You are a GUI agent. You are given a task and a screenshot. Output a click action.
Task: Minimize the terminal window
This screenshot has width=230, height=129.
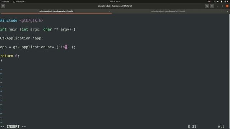[217, 6]
